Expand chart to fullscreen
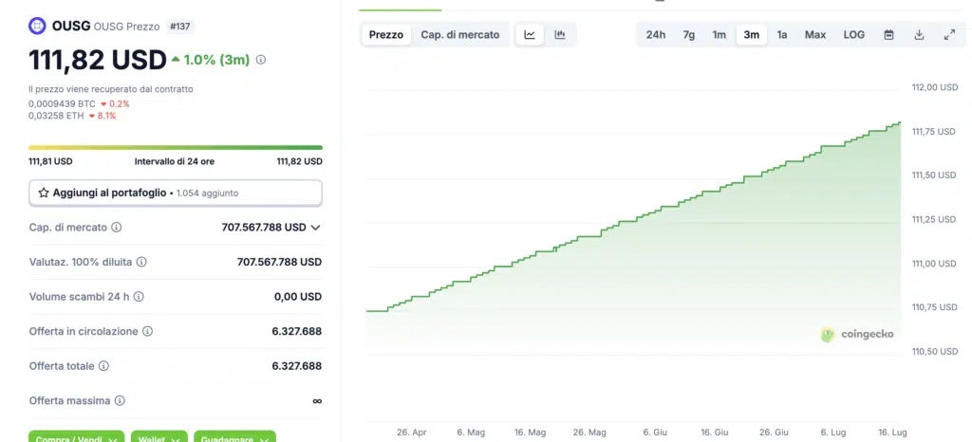 [949, 35]
